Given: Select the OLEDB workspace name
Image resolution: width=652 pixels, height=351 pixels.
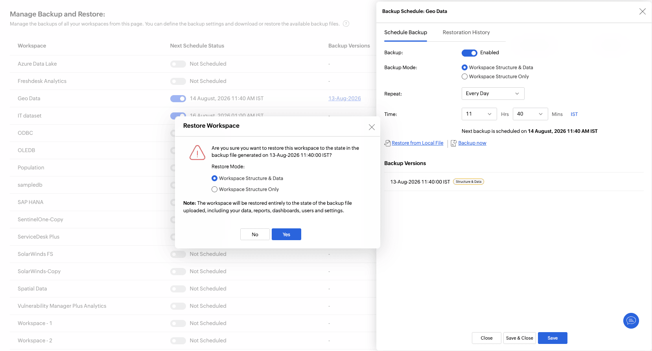Looking at the screenshot, I should pyautogui.click(x=26, y=151).
